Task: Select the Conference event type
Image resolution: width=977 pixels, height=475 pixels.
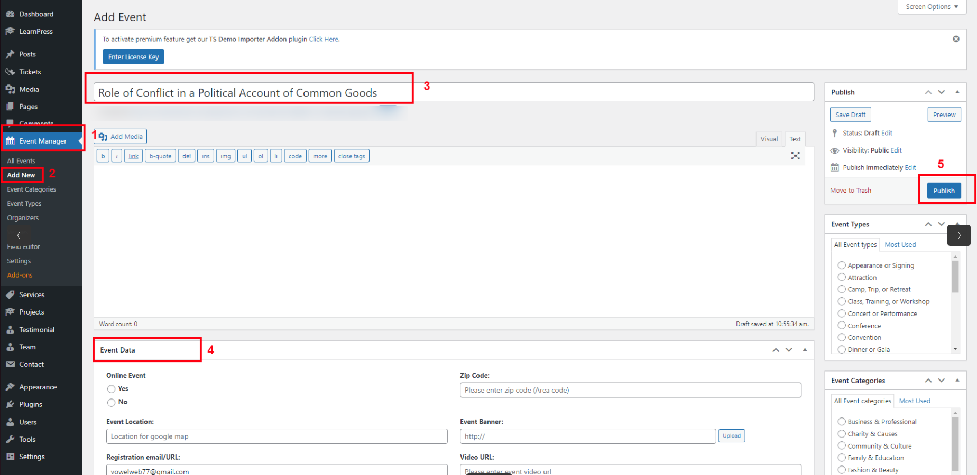Action: click(x=842, y=326)
